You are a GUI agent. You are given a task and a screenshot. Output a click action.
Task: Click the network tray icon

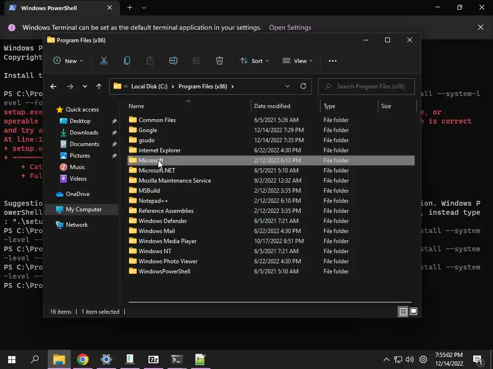point(398,359)
